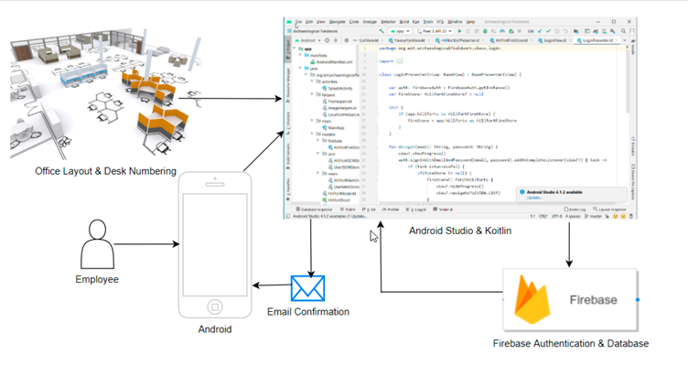
Task: Open the VCS menu
Action: coord(440,21)
